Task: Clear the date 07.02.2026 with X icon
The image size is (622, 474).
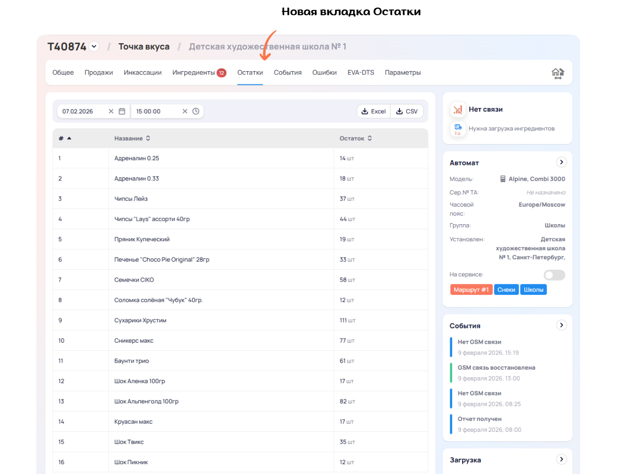Action: [111, 111]
